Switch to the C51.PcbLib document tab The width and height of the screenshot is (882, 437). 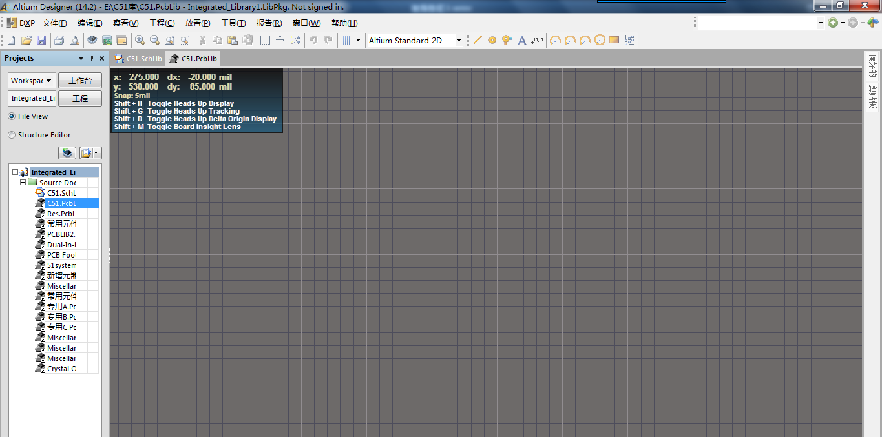pos(193,59)
